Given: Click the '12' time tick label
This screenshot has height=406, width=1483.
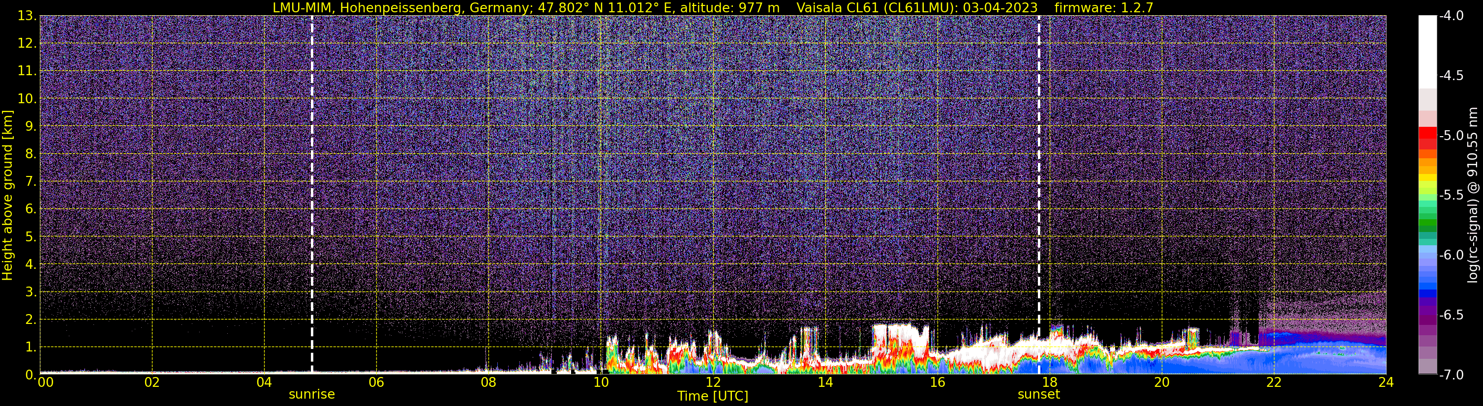Looking at the screenshot, I should 713,382.
